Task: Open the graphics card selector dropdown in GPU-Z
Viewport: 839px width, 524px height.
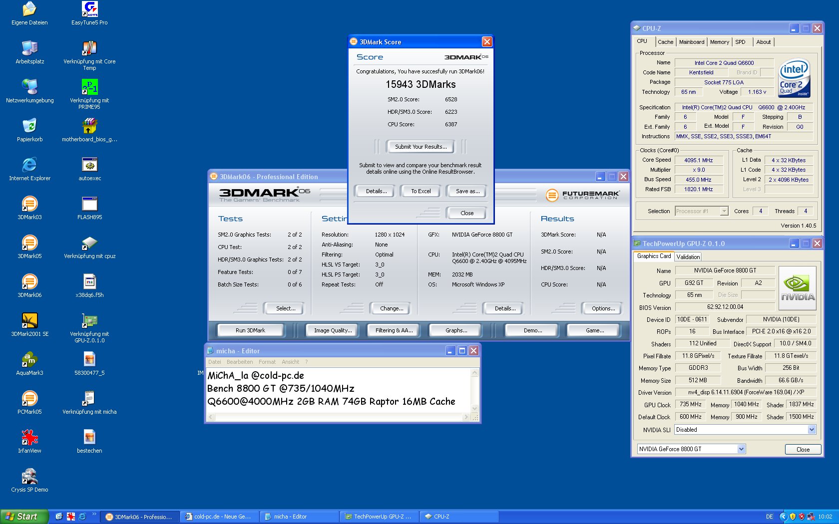Action: click(x=741, y=449)
